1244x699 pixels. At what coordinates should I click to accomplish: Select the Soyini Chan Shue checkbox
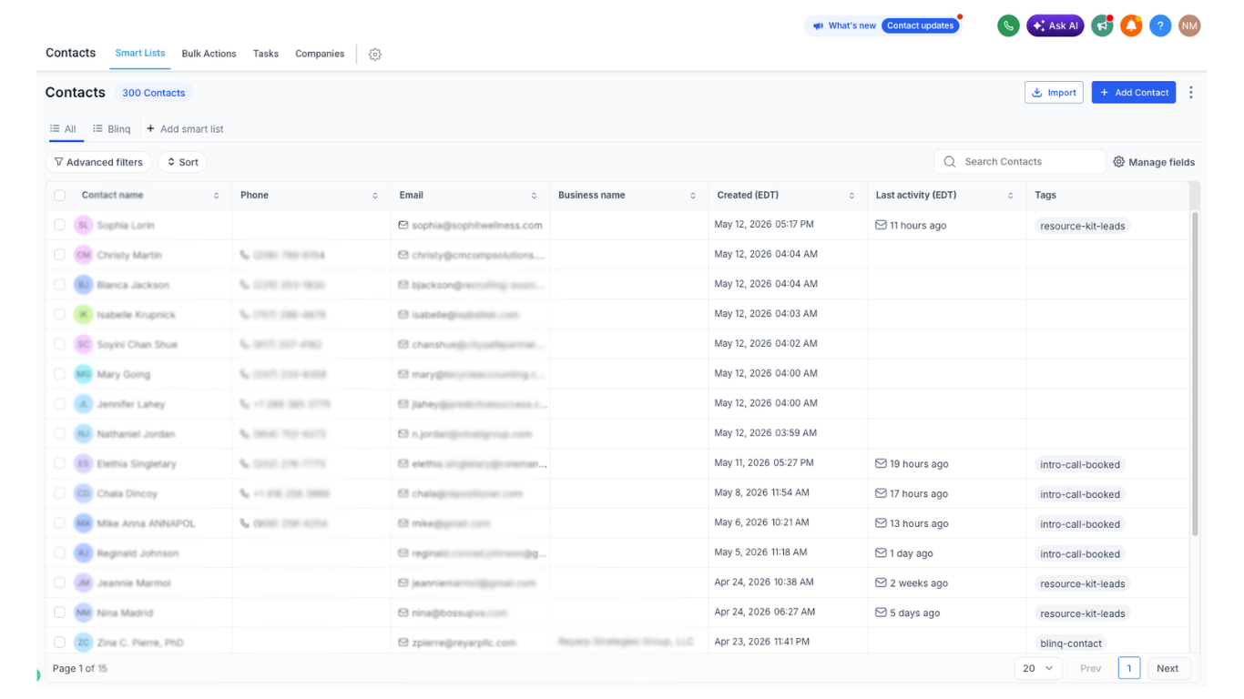click(x=60, y=344)
